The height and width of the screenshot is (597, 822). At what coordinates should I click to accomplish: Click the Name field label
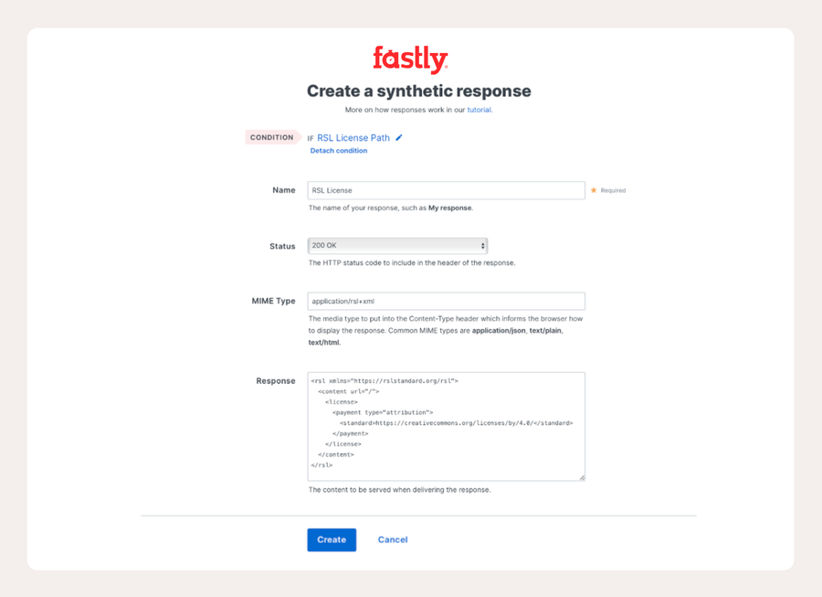point(284,190)
